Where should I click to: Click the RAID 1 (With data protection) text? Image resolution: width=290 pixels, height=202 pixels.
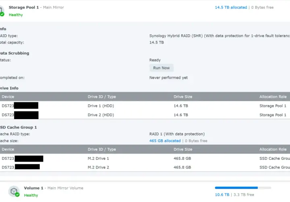click(x=177, y=134)
